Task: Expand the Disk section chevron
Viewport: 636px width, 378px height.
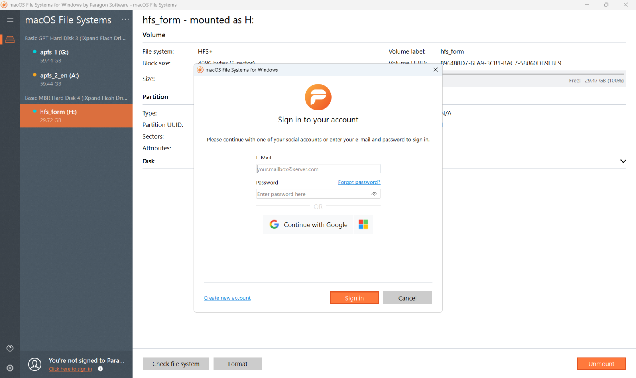Action: pyautogui.click(x=623, y=161)
